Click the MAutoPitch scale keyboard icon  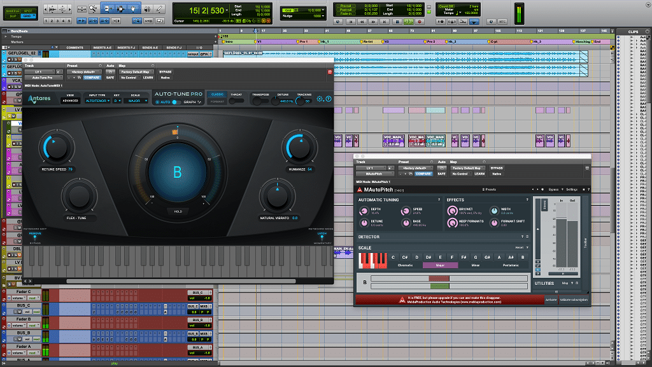(x=372, y=261)
